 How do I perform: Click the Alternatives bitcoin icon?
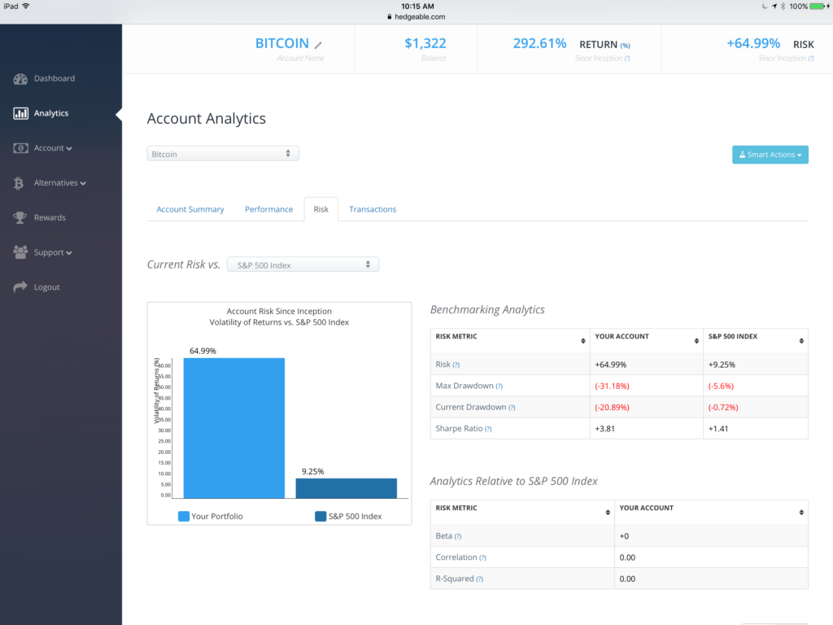tap(19, 183)
